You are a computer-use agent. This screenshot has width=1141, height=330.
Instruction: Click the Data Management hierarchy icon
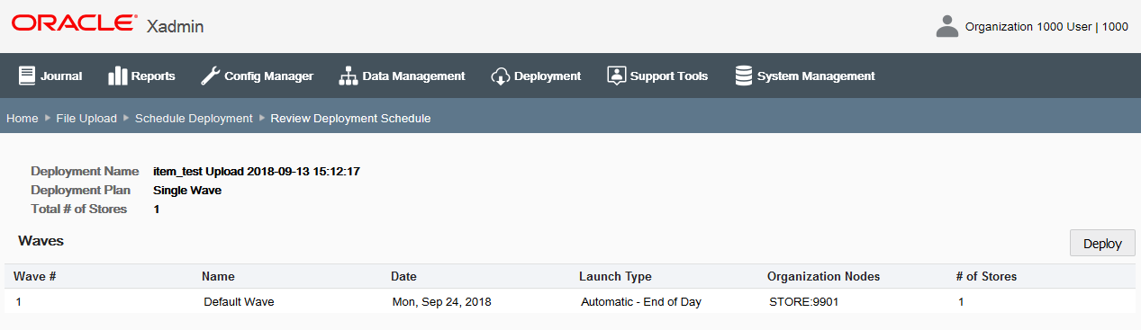tap(349, 76)
